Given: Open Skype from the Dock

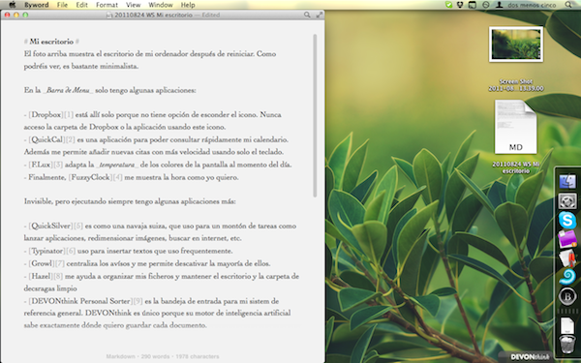Looking at the screenshot, I should [567, 220].
